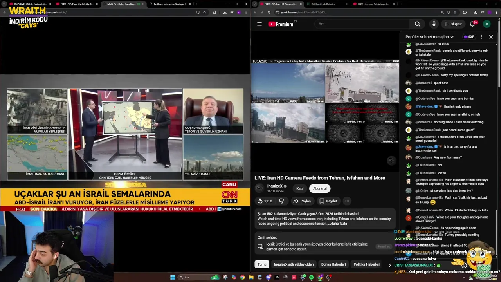Image resolution: width=501 pixels, height=282 pixels.
Task: Switch to Middle East real-time tab
Action: 30,4
